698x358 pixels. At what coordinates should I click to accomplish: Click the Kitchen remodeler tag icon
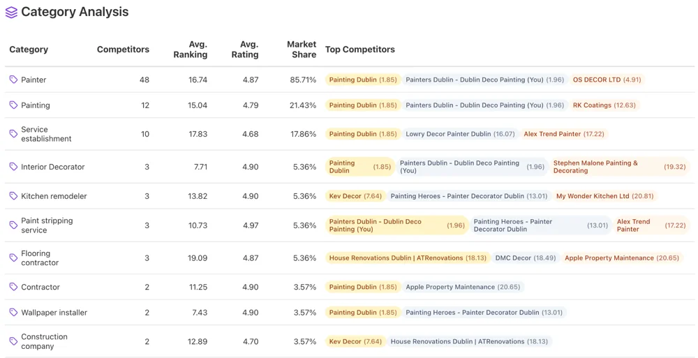tap(13, 196)
